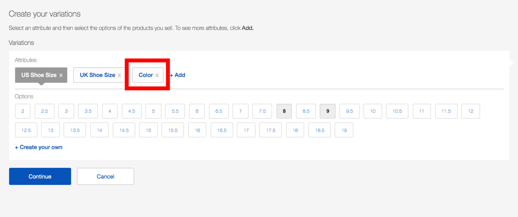
Task: Deselect shoe size 8 option
Action: (x=284, y=111)
